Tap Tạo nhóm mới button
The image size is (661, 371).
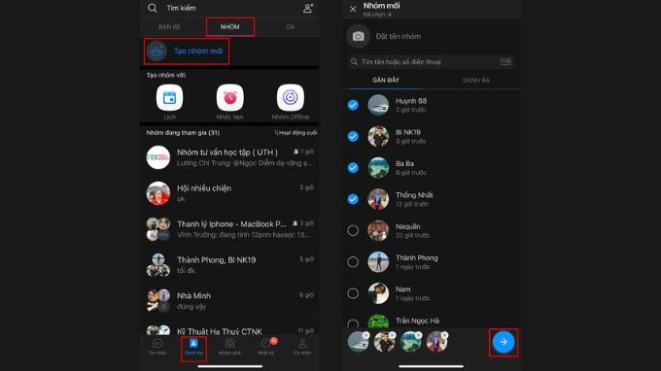click(187, 51)
